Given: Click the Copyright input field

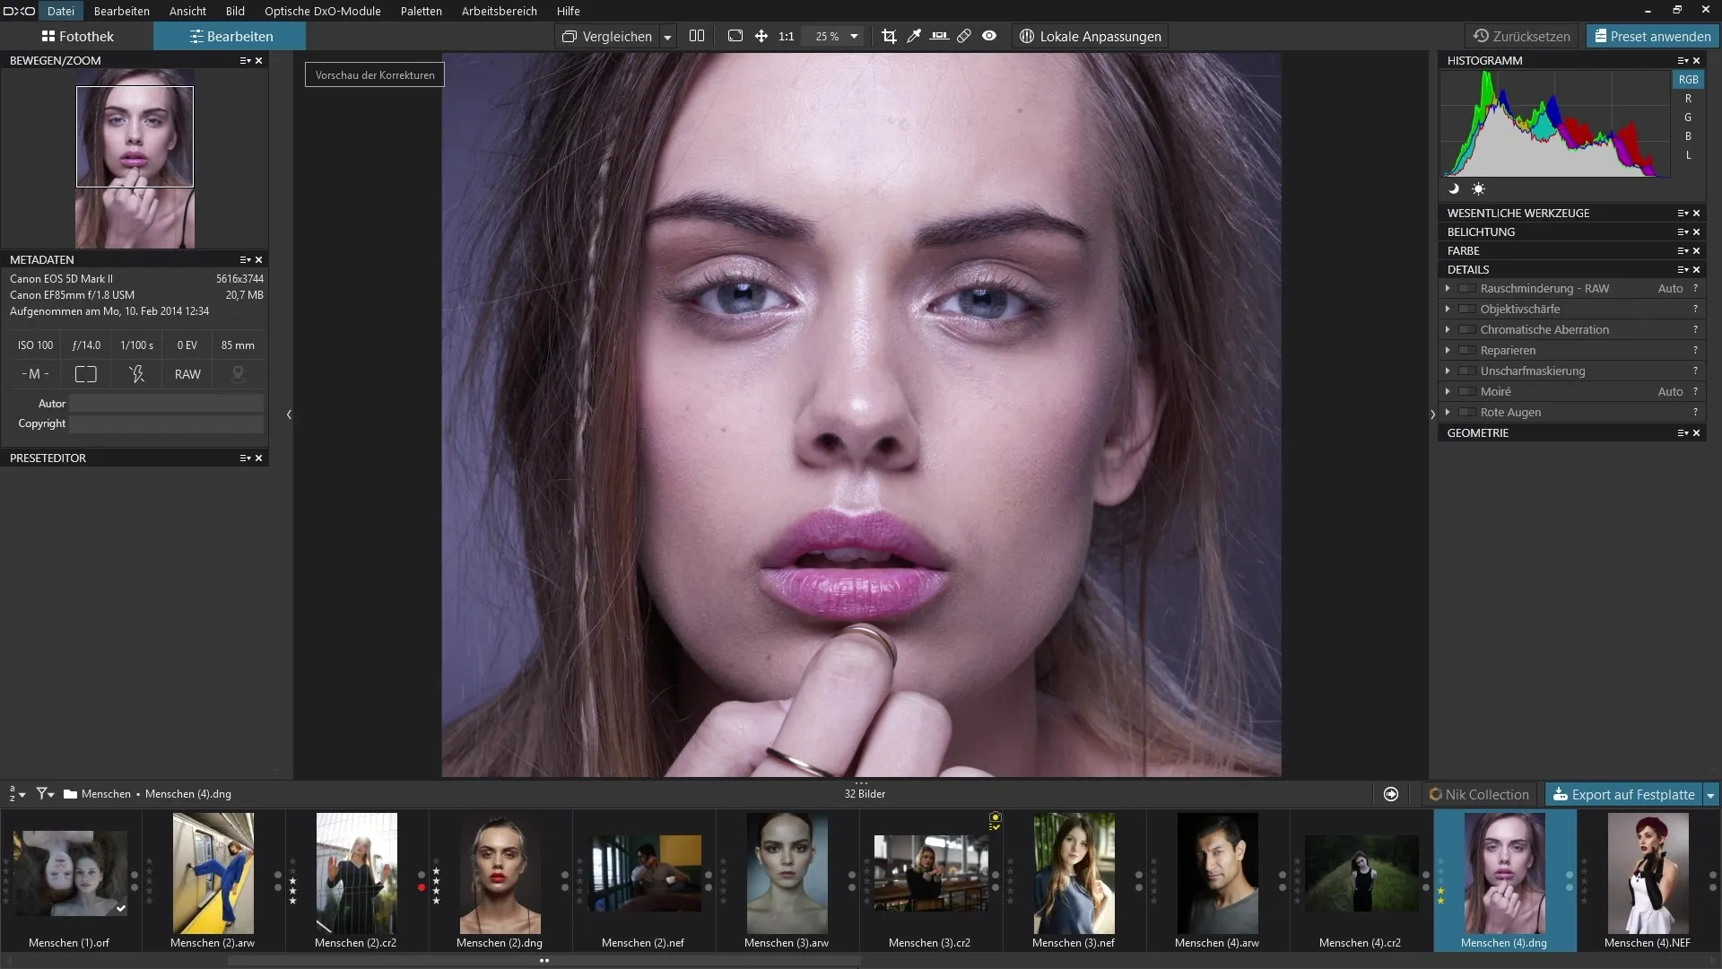Looking at the screenshot, I should (x=166, y=423).
